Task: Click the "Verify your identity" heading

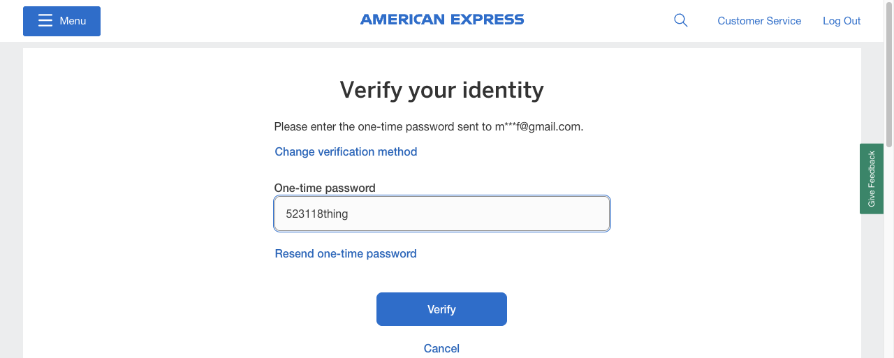Action: coord(441,90)
